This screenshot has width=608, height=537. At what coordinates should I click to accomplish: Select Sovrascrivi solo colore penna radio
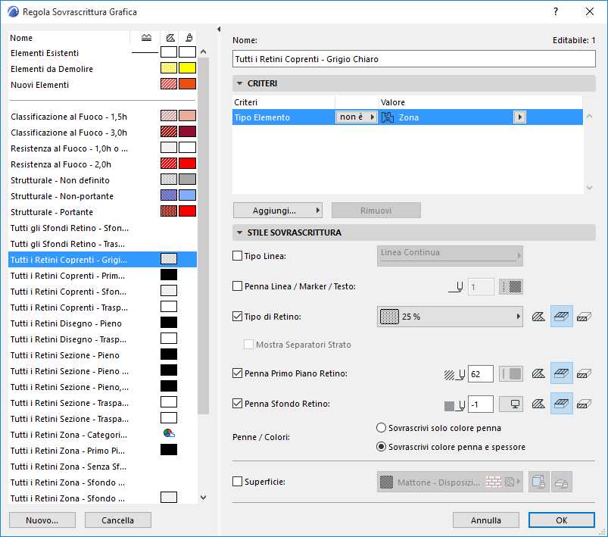coord(381,428)
